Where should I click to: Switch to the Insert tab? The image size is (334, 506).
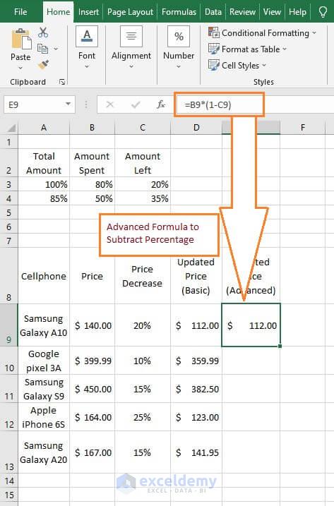click(x=88, y=12)
